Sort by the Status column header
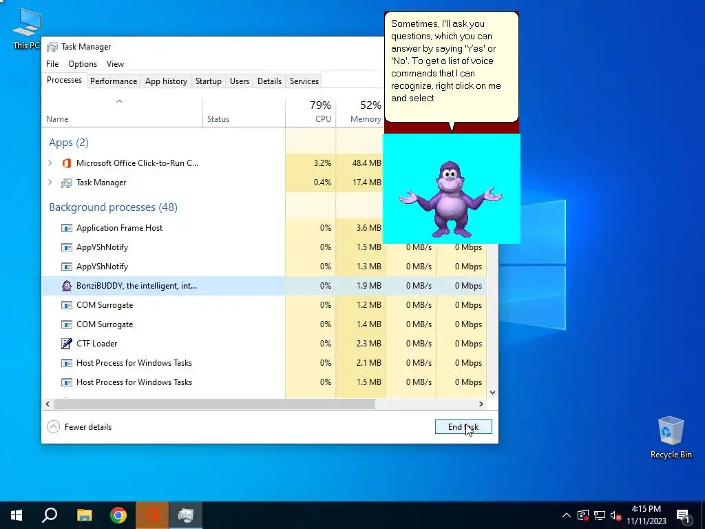705x529 pixels. coord(244,112)
